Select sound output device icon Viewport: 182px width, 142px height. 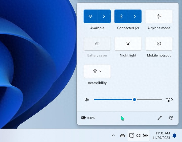point(169,100)
